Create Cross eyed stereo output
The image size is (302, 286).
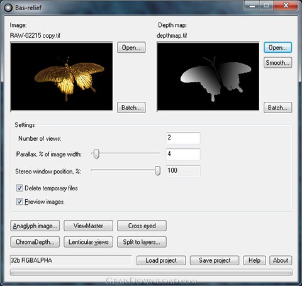(142, 226)
